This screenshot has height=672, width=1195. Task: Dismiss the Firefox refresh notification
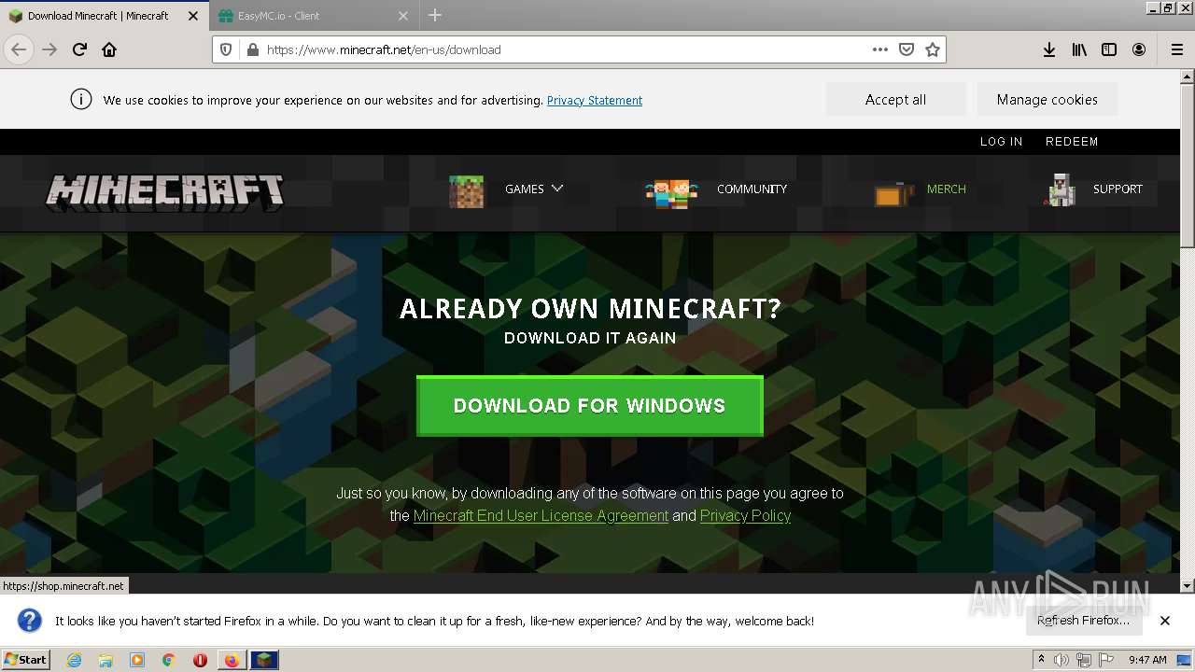[1165, 620]
